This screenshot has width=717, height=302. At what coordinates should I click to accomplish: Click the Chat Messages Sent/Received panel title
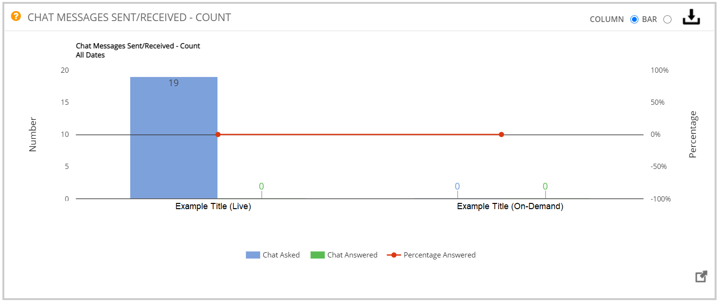pos(129,18)
